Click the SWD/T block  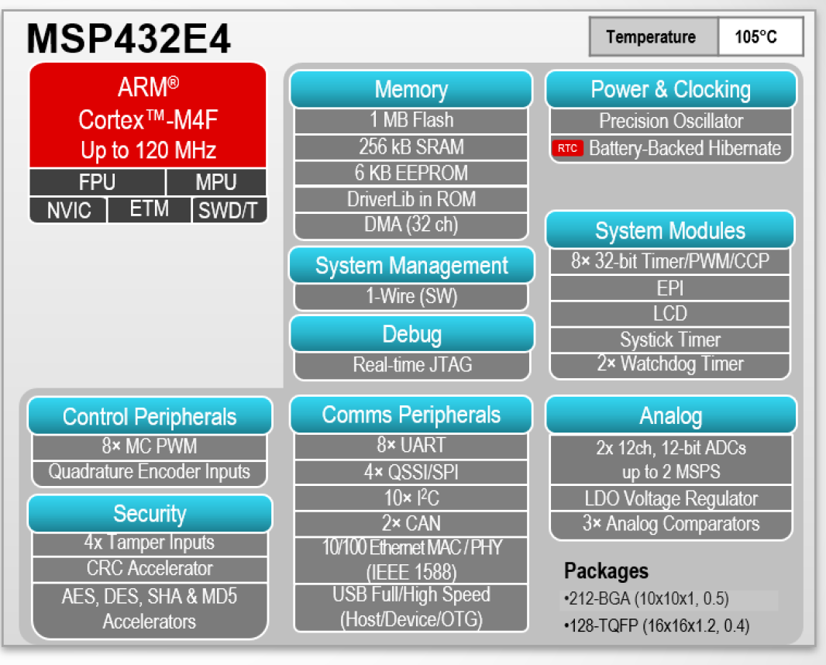pos(229,210)
